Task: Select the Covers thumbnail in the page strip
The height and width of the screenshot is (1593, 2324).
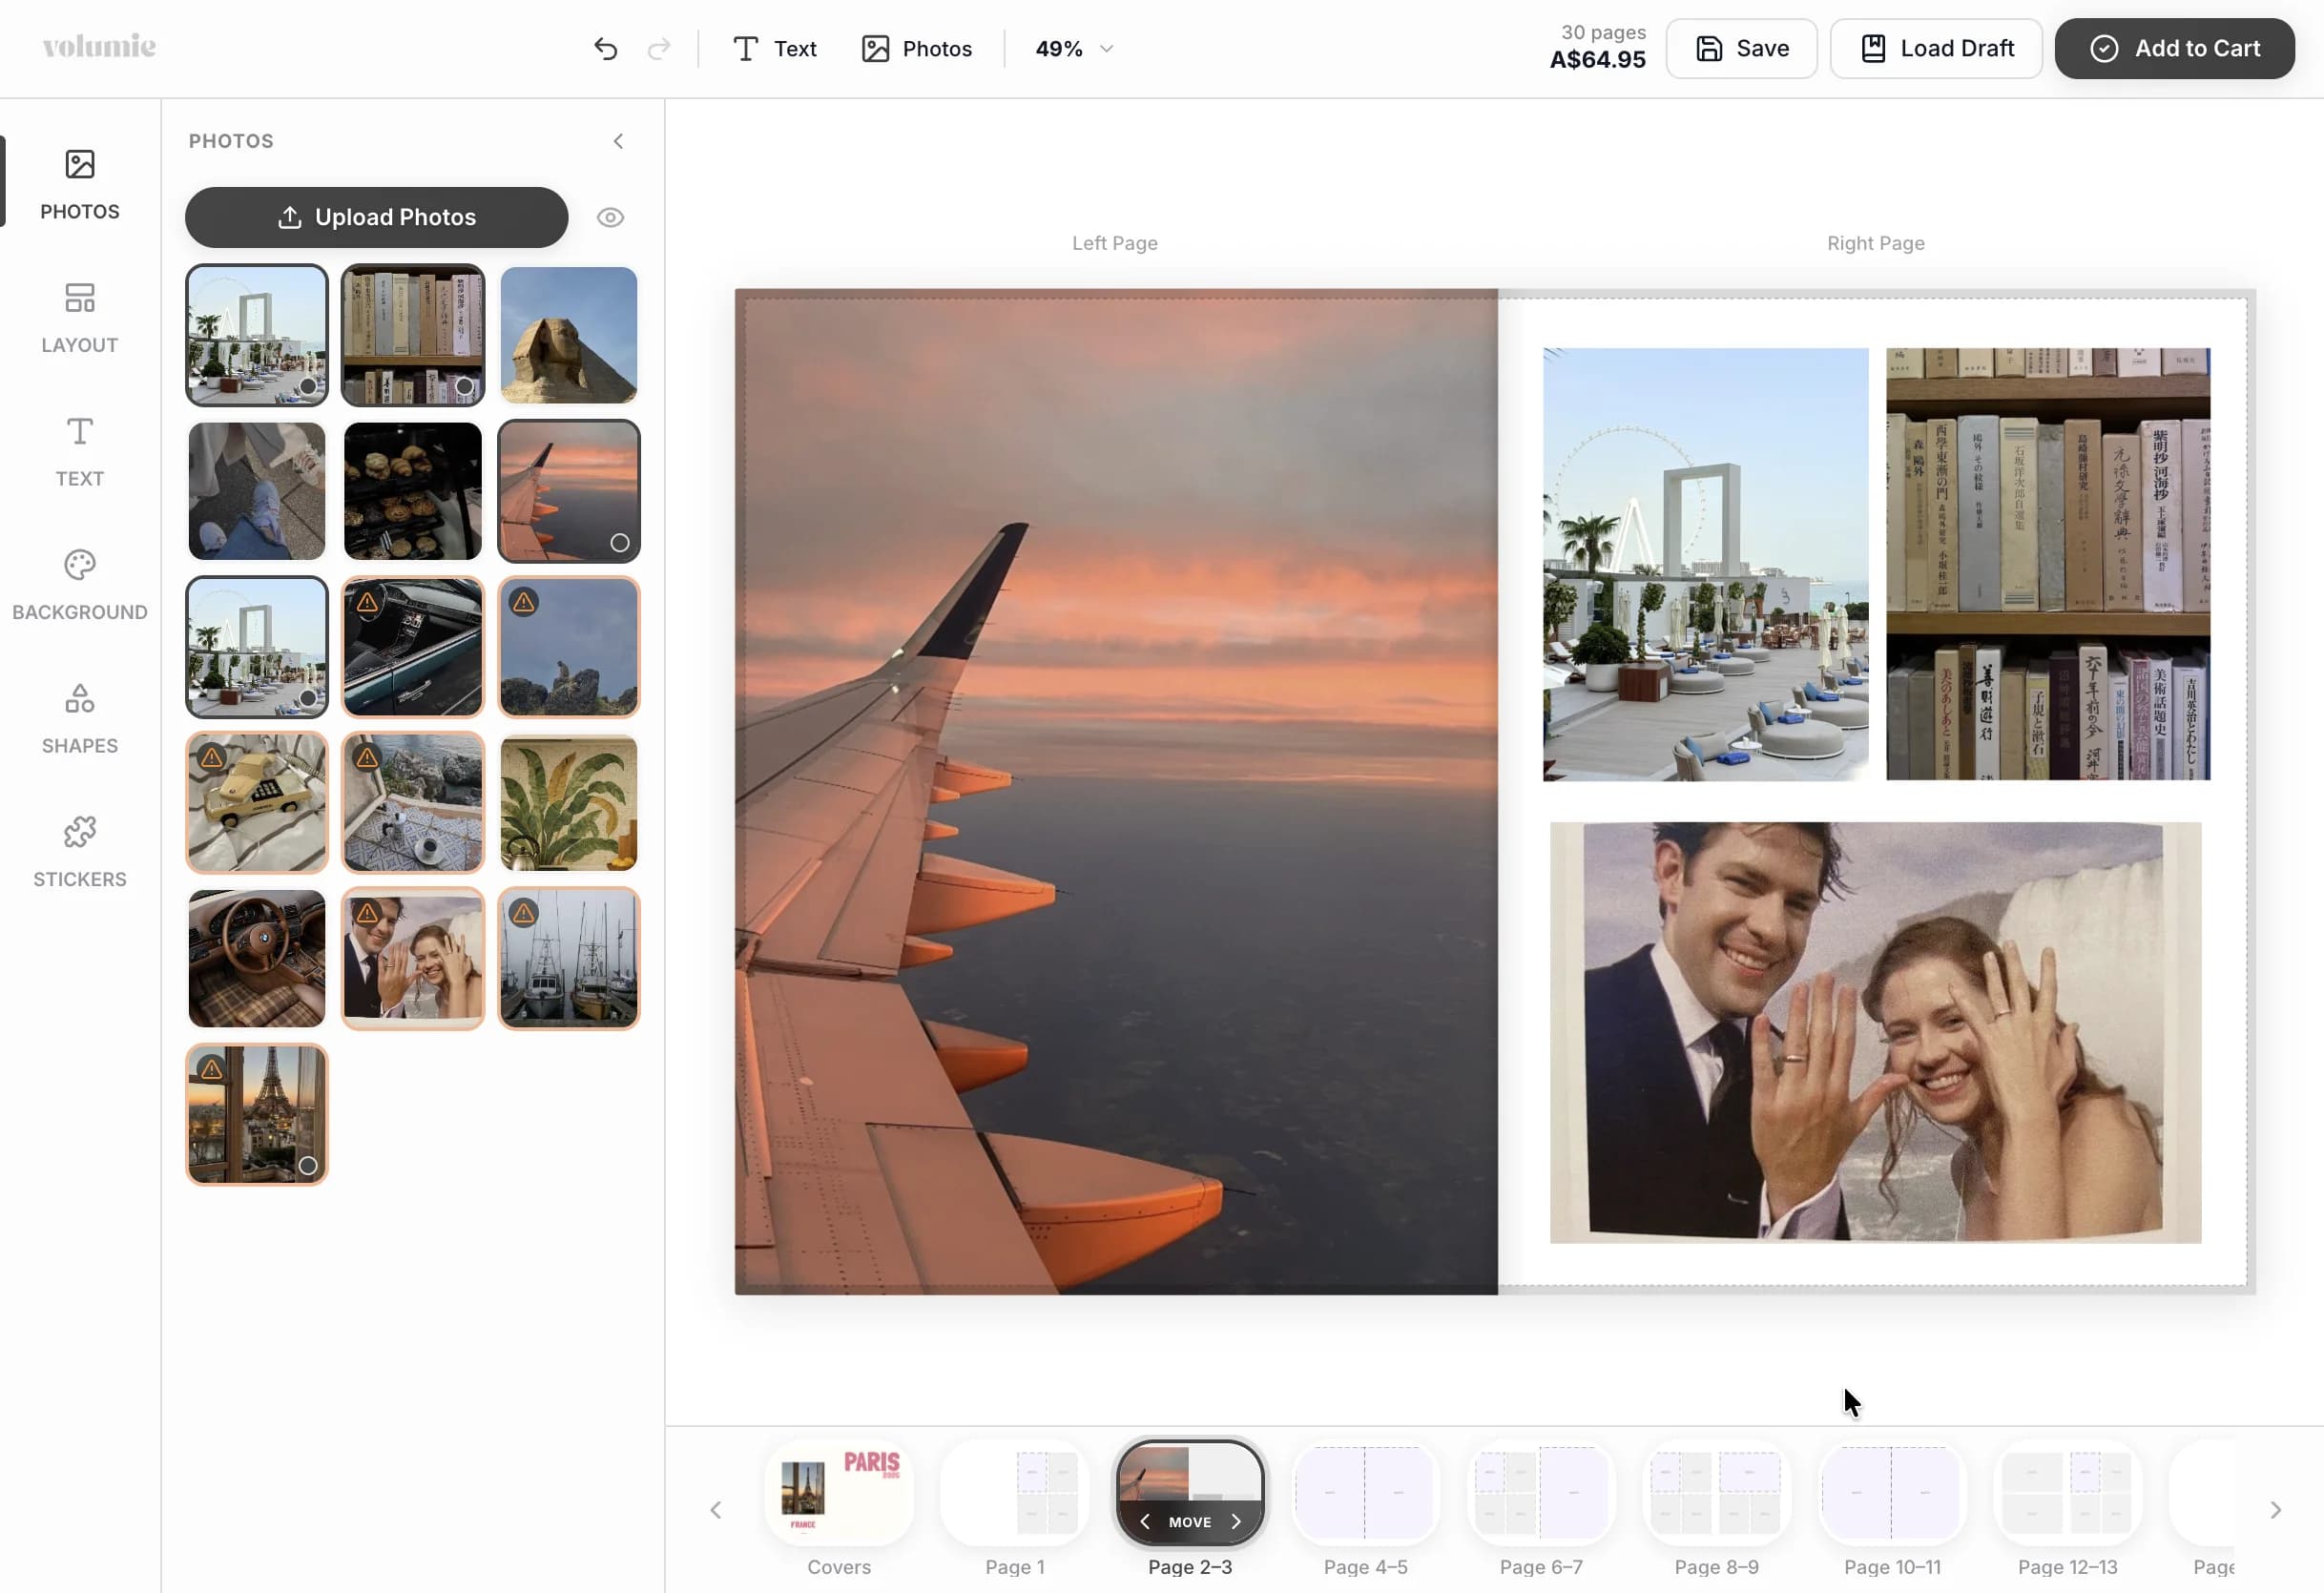Action: point(839,1493)
